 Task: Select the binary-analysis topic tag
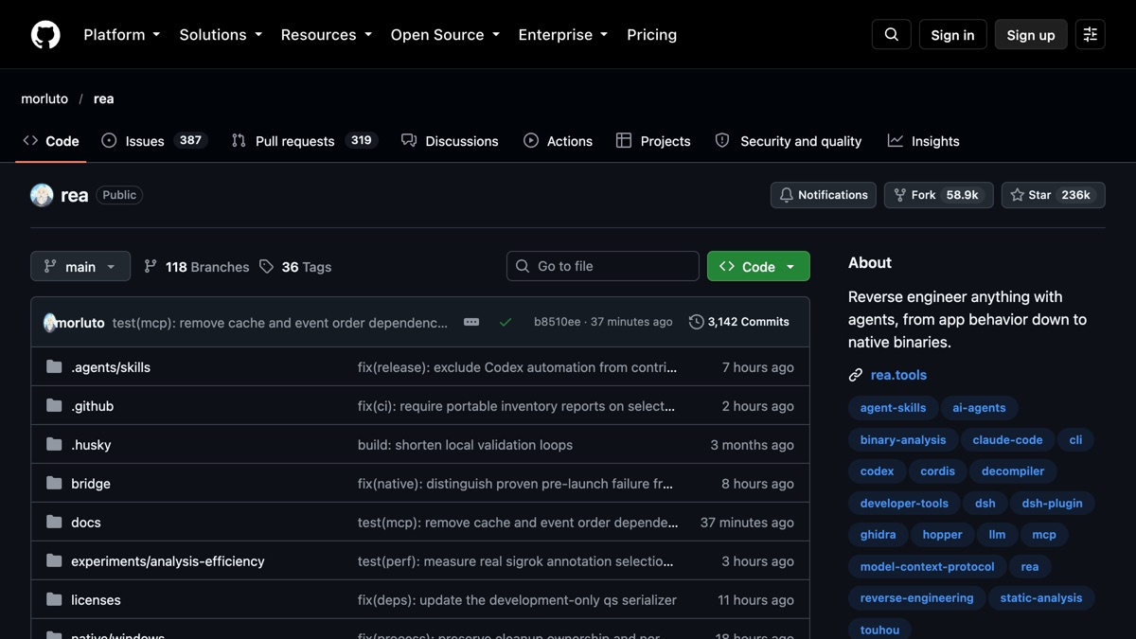[903, 440]
